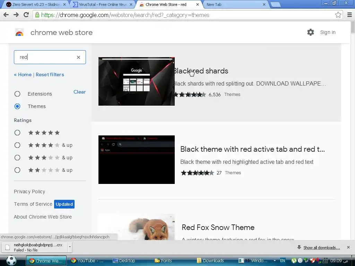This screenshot has width=355, height=266.
Task: Open a new tab with the tab strip button
Action: 276,5
